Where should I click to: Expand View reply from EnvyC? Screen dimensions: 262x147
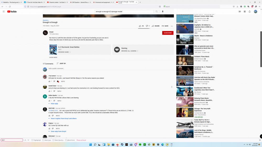[x=57, y=131]
